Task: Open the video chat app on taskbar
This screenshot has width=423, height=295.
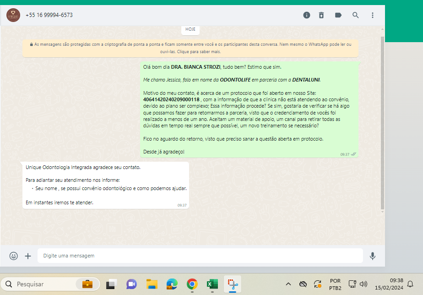Action: tap(131, 284)
